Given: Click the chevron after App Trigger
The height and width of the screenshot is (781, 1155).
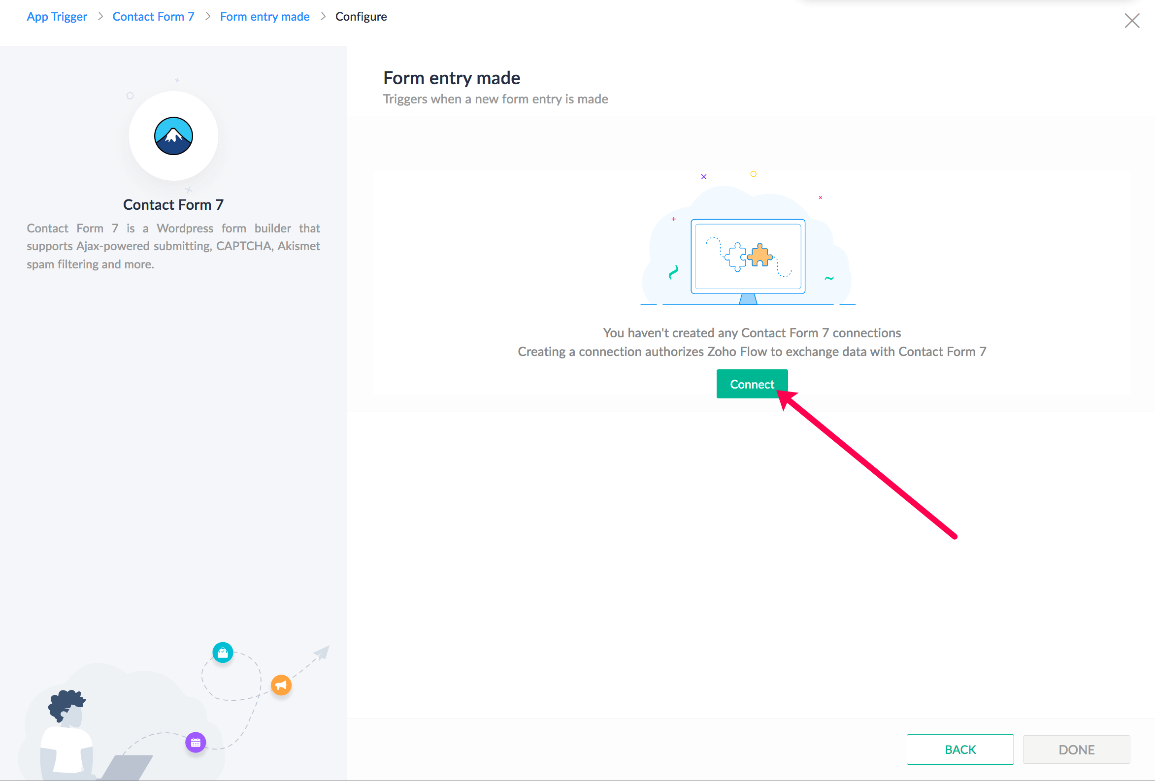Looking at the screenshot, I should 100,16.
